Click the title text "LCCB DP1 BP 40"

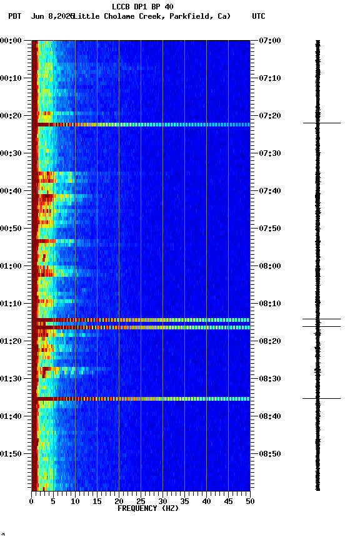tap(142, 6)
